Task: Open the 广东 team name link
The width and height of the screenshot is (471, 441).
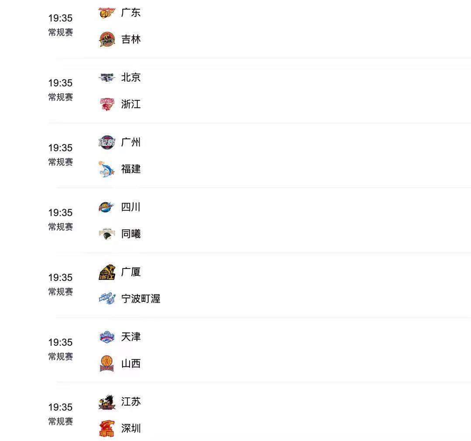Action: coord(131,13)
